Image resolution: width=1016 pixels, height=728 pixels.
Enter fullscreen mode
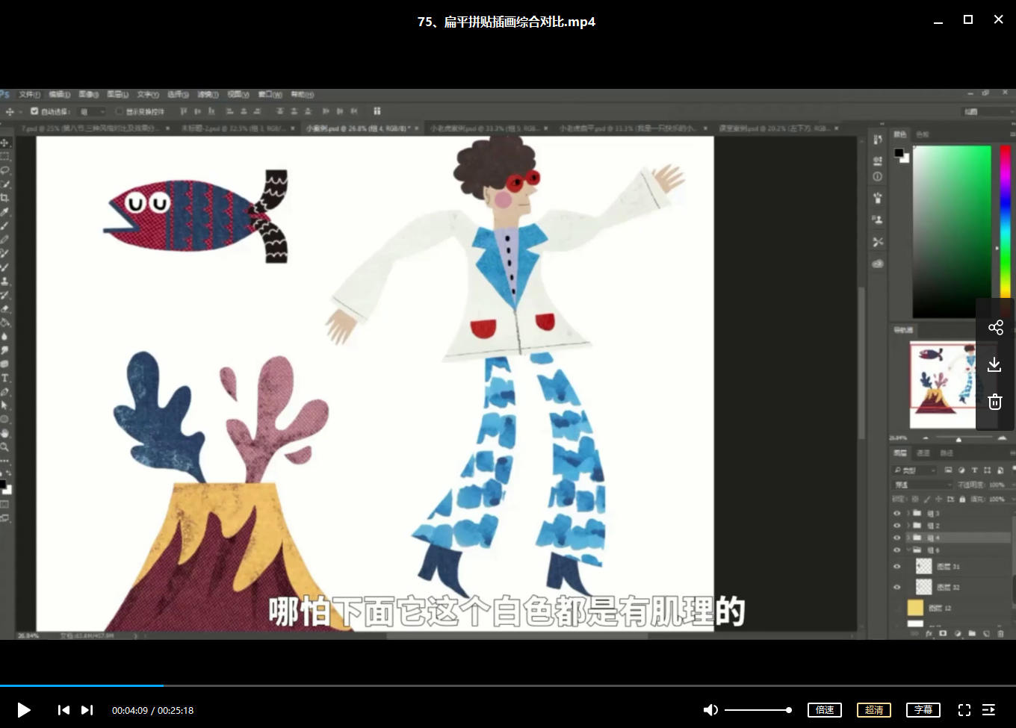pos(964,710)
